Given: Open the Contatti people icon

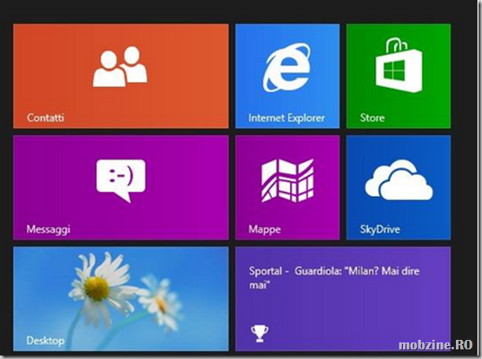Looking at the screenshot, I should [120, 66].
